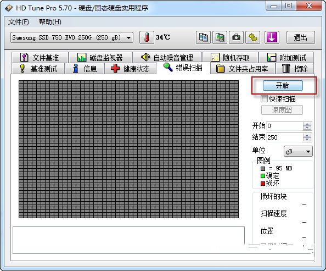Switch to the 基准测试 benchmark tab
Screen dimensions: 326x271
tap(38, 69)
